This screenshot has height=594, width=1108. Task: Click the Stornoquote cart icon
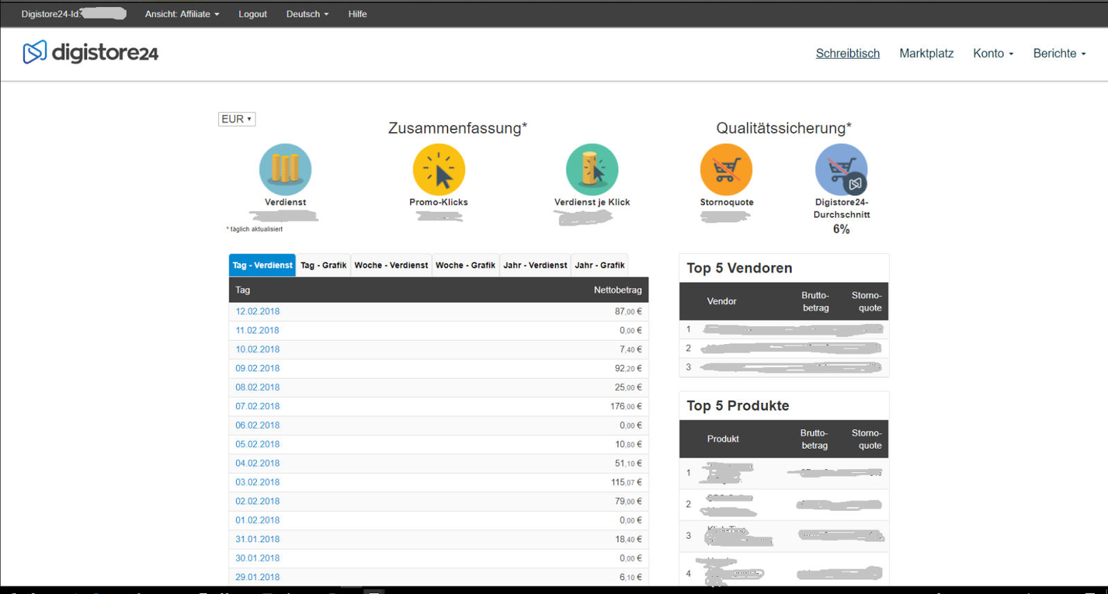pos(726,170)
